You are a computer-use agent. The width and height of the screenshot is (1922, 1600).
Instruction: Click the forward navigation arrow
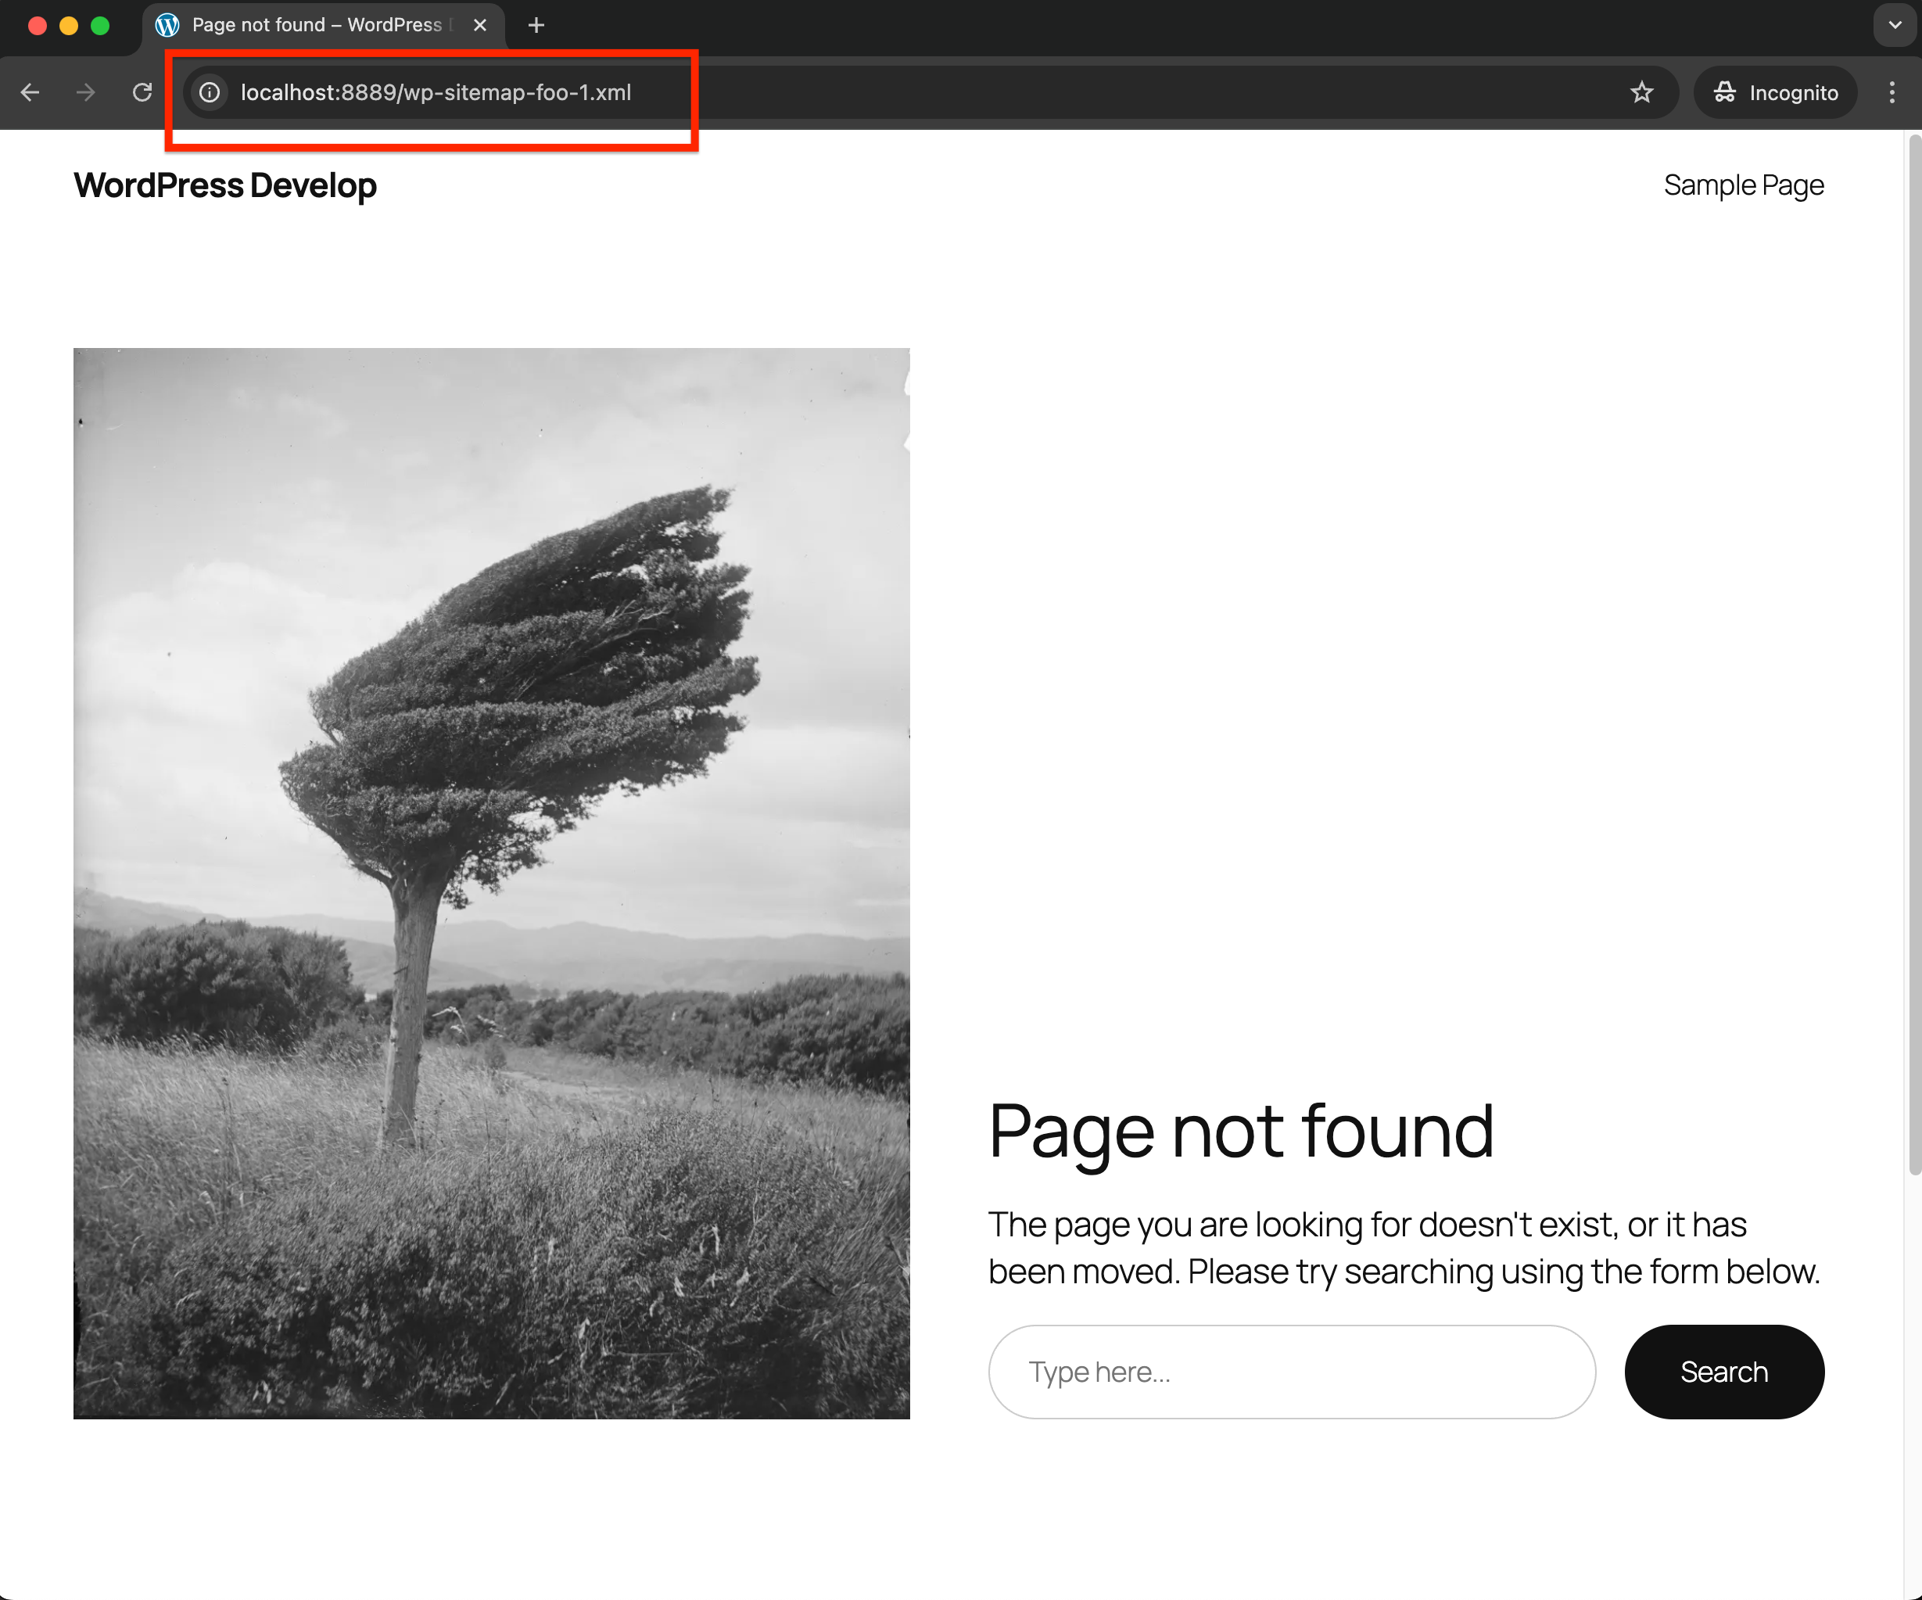[x=85, y=92]
